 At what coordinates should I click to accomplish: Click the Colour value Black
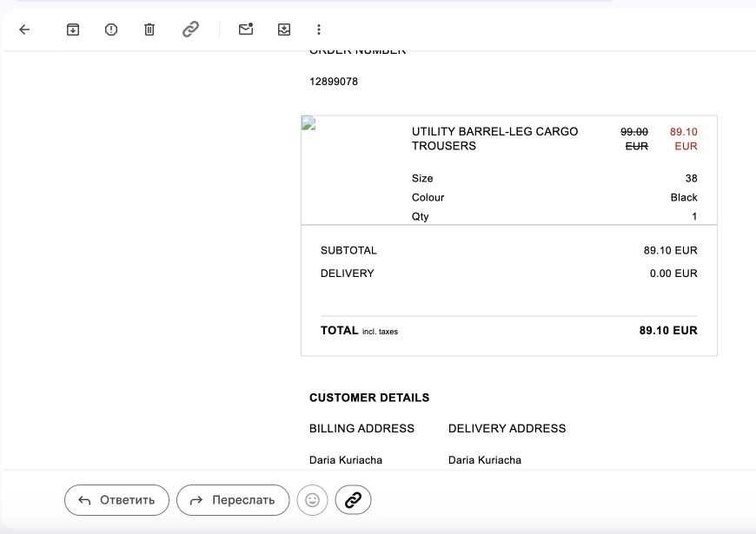(684, 198)
